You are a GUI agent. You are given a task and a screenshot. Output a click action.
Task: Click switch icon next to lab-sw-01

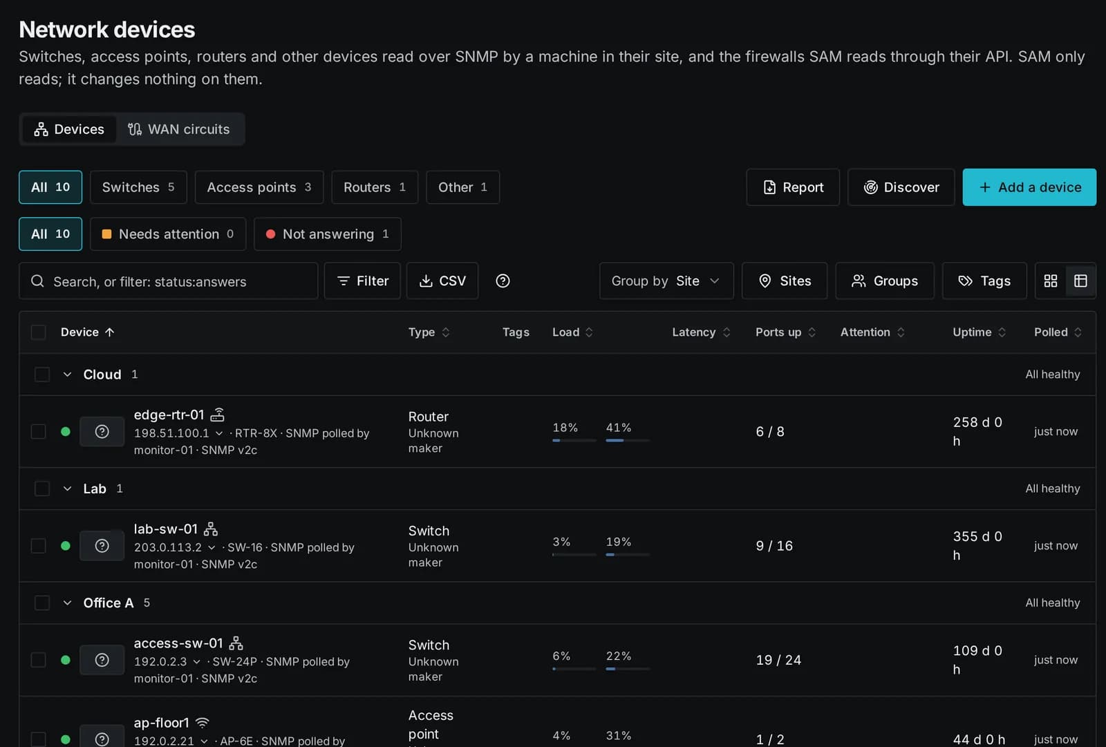coord(211,529)
